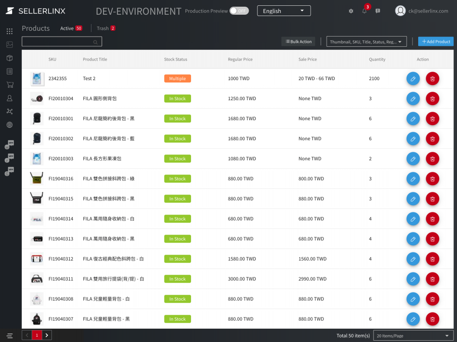Image resolution: width=457 pixels, height=342 pixels.
Task: Click sale price 1560.00 TWD
Action: click(x=312, y=259)
